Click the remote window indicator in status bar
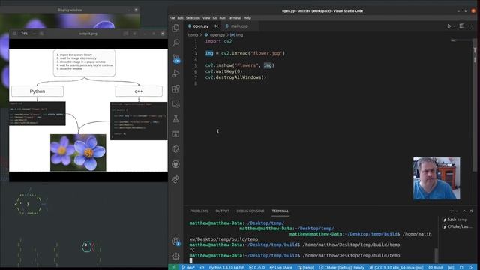Image resolution: width=480 pixels, height=270 pixels. 173,267
